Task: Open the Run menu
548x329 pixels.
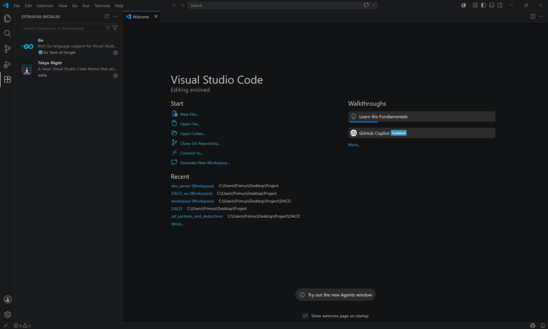Action: (x=86, y=6)
